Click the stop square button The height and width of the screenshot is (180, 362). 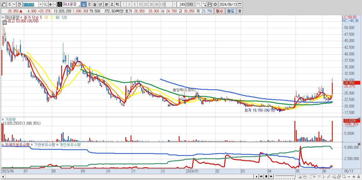(x=266, y=177)
